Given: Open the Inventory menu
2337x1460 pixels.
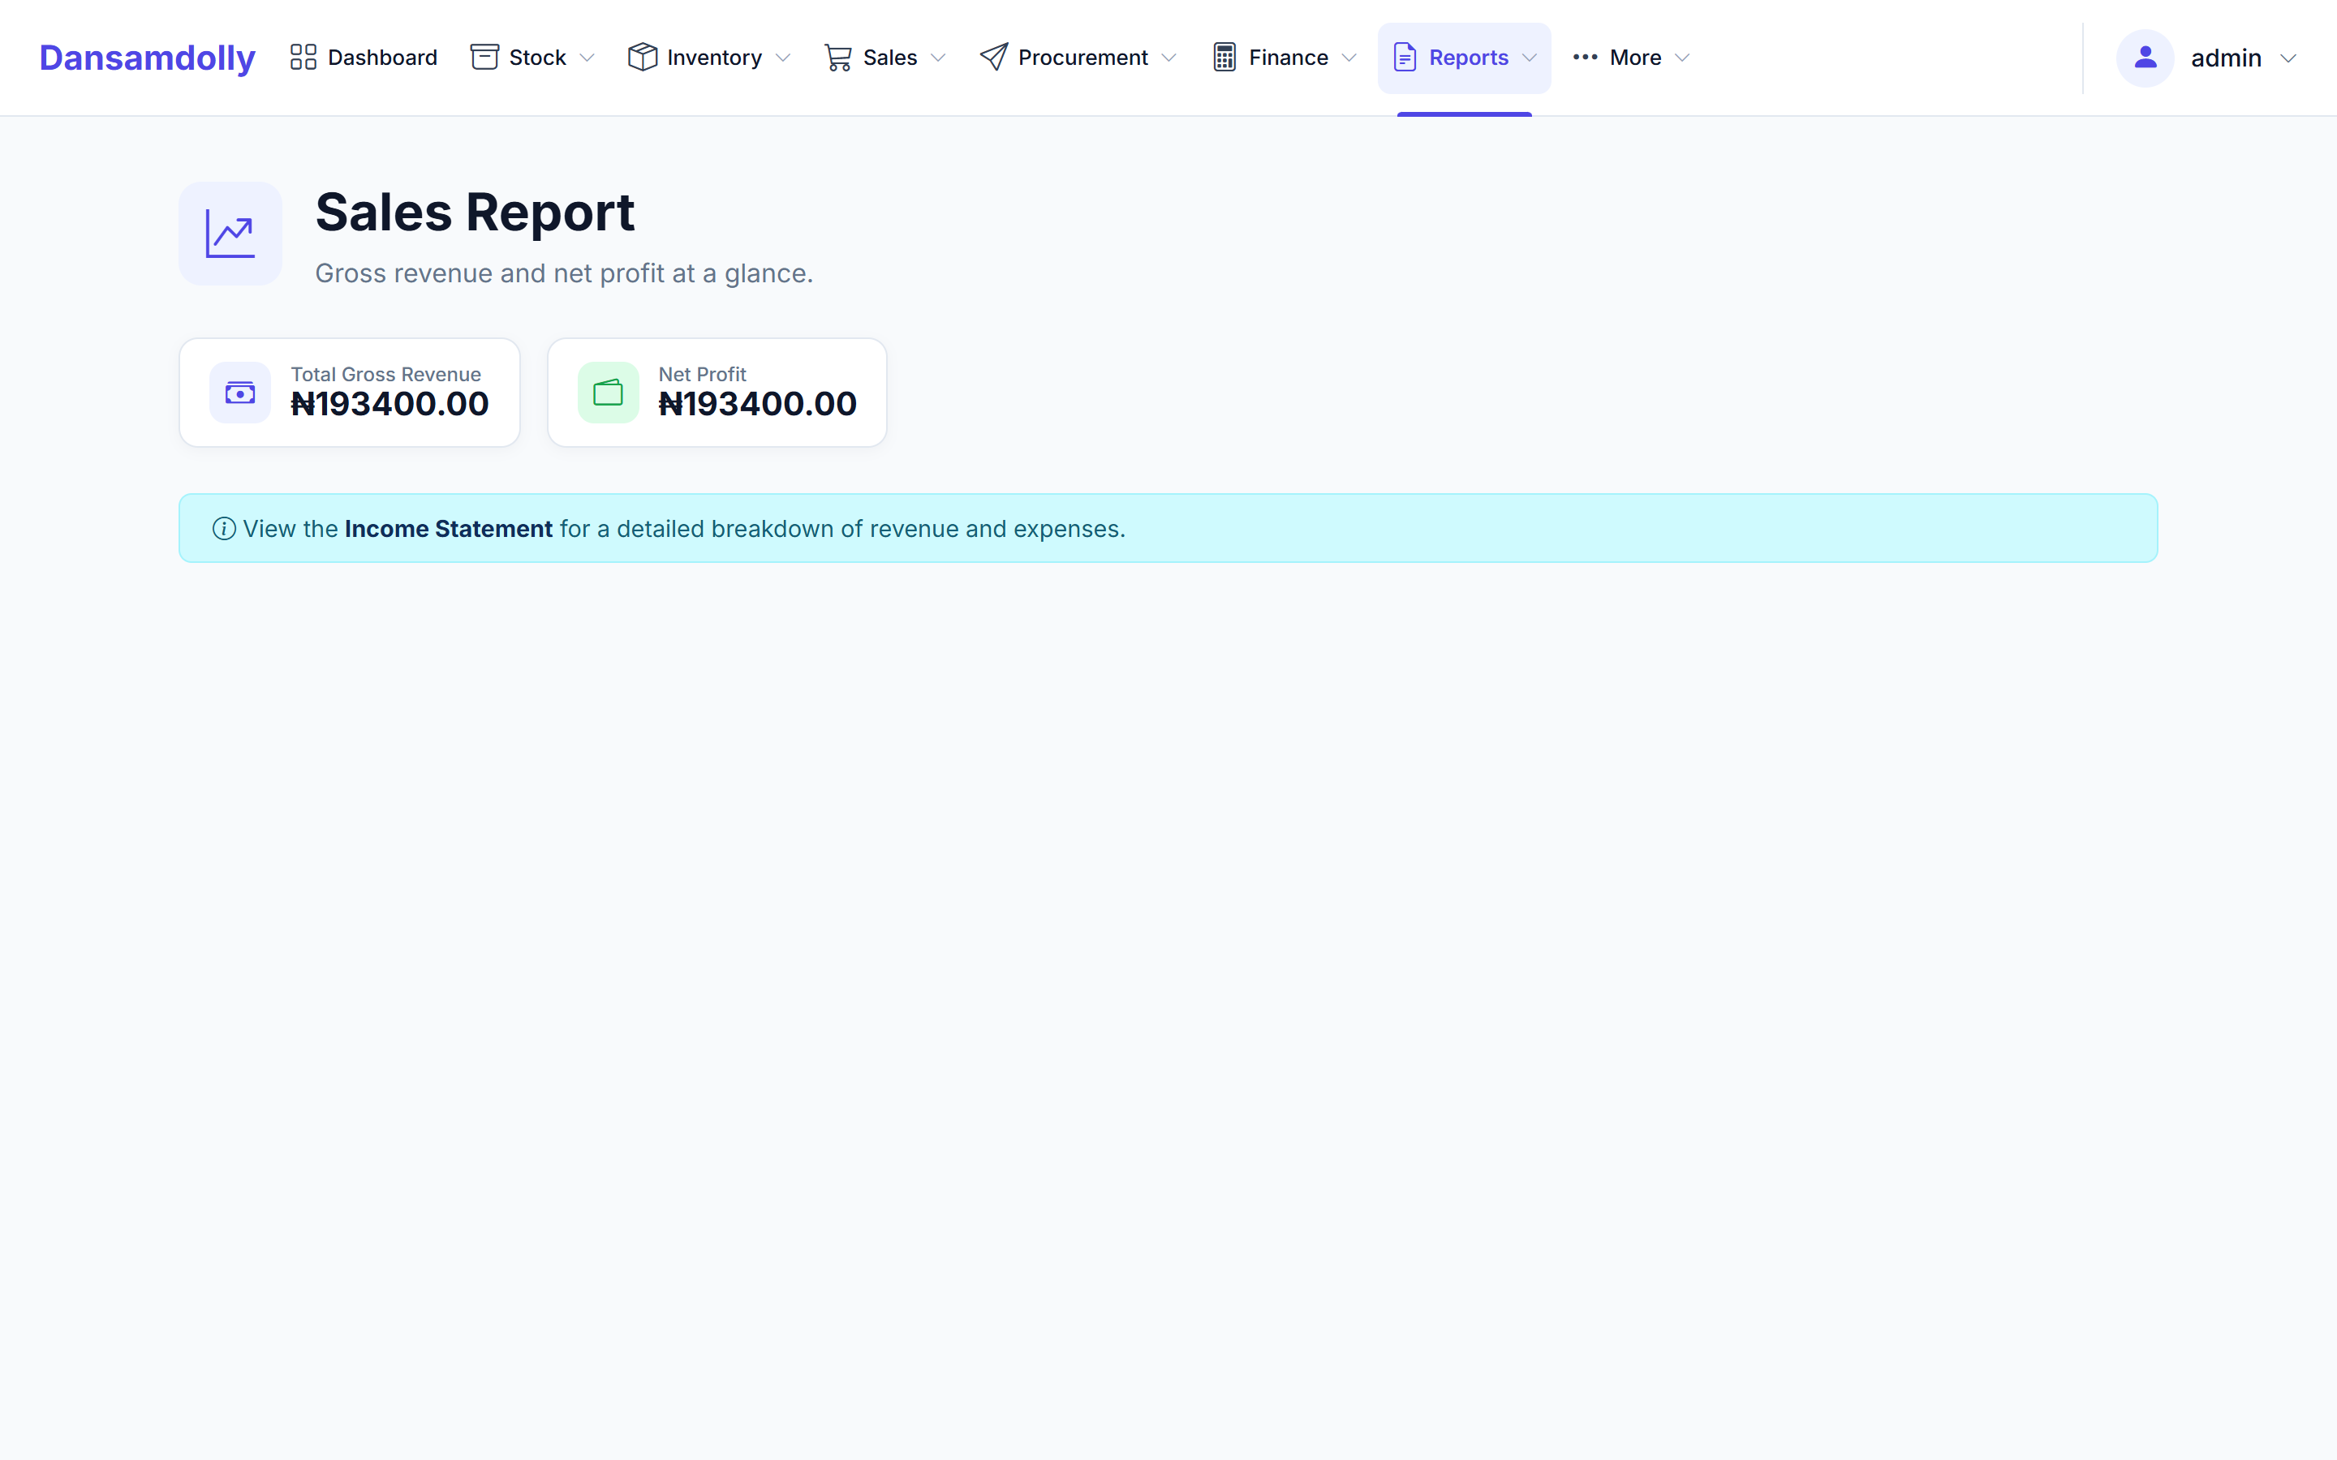Looking at the screenshot, I should [710, 58].
